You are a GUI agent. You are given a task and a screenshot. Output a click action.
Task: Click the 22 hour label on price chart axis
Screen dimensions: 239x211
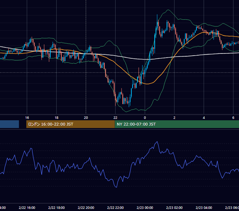tap(115, 118)
